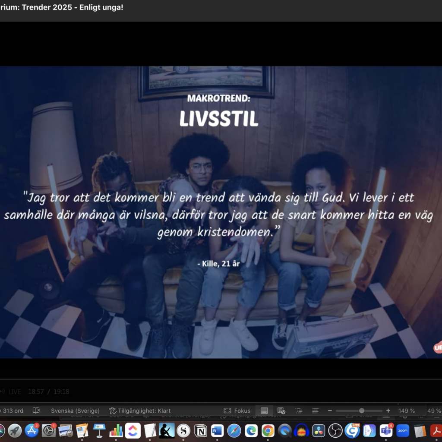The image size is (442, 442).
Task: Switch to Draft view
Action: tap(316, 410)
